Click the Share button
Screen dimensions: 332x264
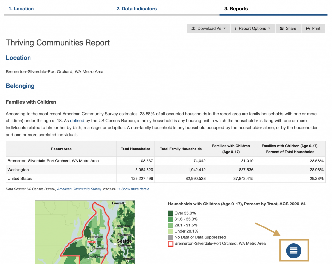tap(288, 28)
